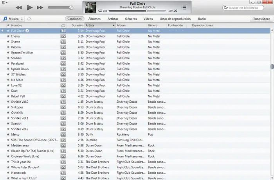This screenshot has width=274, height=180.
Task: Open the Up Next list icon
Action: (x=184, y=7)
